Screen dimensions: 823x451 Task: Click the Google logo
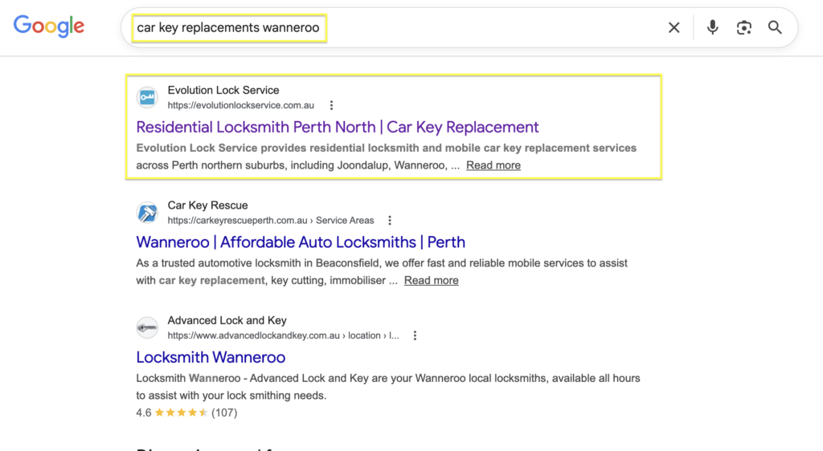tap(49, 26)
